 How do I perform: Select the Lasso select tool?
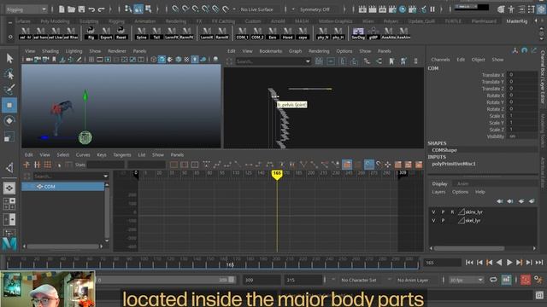pos(9,74)
